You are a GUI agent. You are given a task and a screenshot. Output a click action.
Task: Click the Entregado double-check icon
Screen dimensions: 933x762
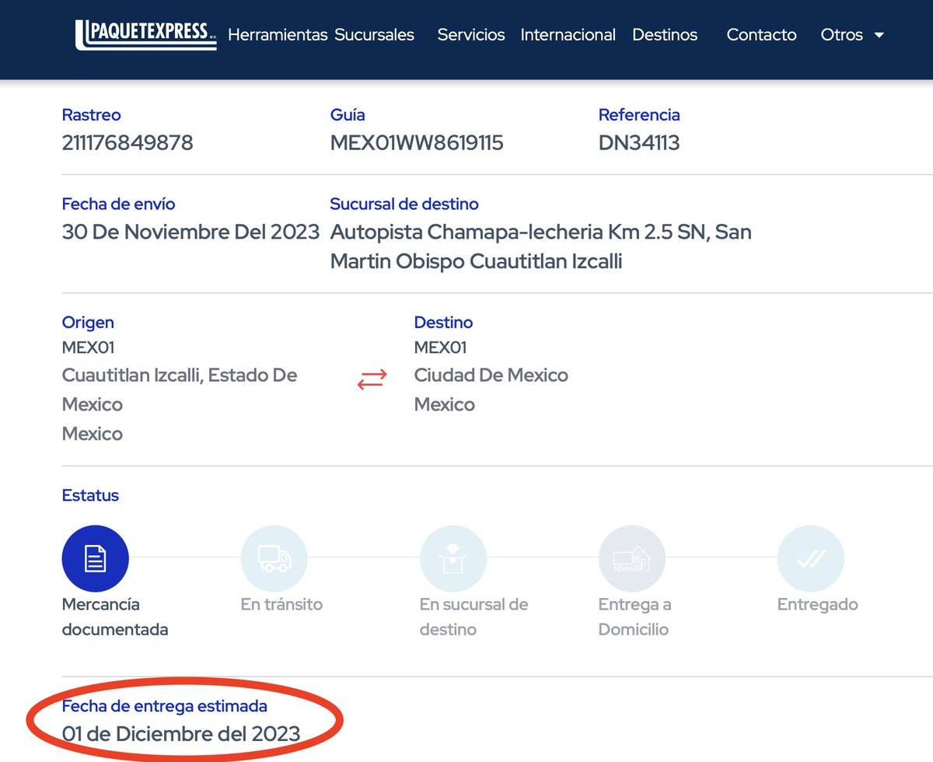point(810,558)
